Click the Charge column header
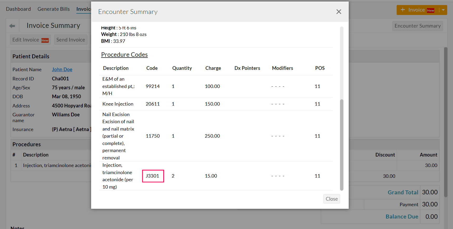 (x=213, y=68)
